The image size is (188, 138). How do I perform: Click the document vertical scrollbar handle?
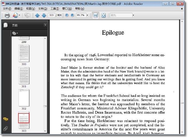click(182, 103)
